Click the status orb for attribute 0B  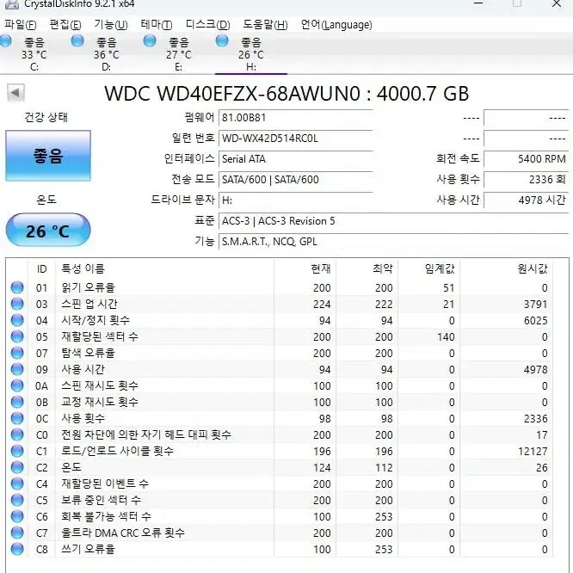[17, 402]
